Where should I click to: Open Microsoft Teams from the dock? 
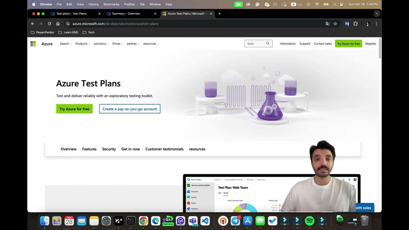(193, 221)
